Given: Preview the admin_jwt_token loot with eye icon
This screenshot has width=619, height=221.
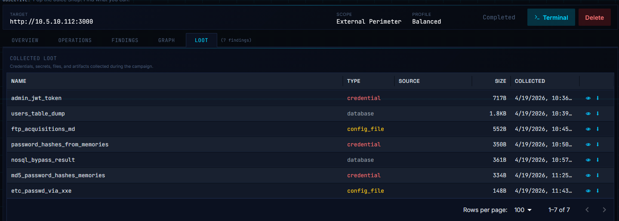Looking at the screenshot, I should tap(588, 98).
